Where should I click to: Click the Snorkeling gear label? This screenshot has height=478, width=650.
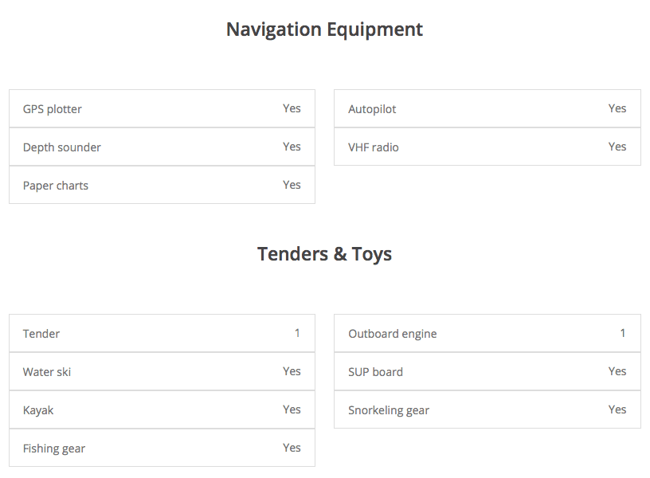tap(389, 410)
